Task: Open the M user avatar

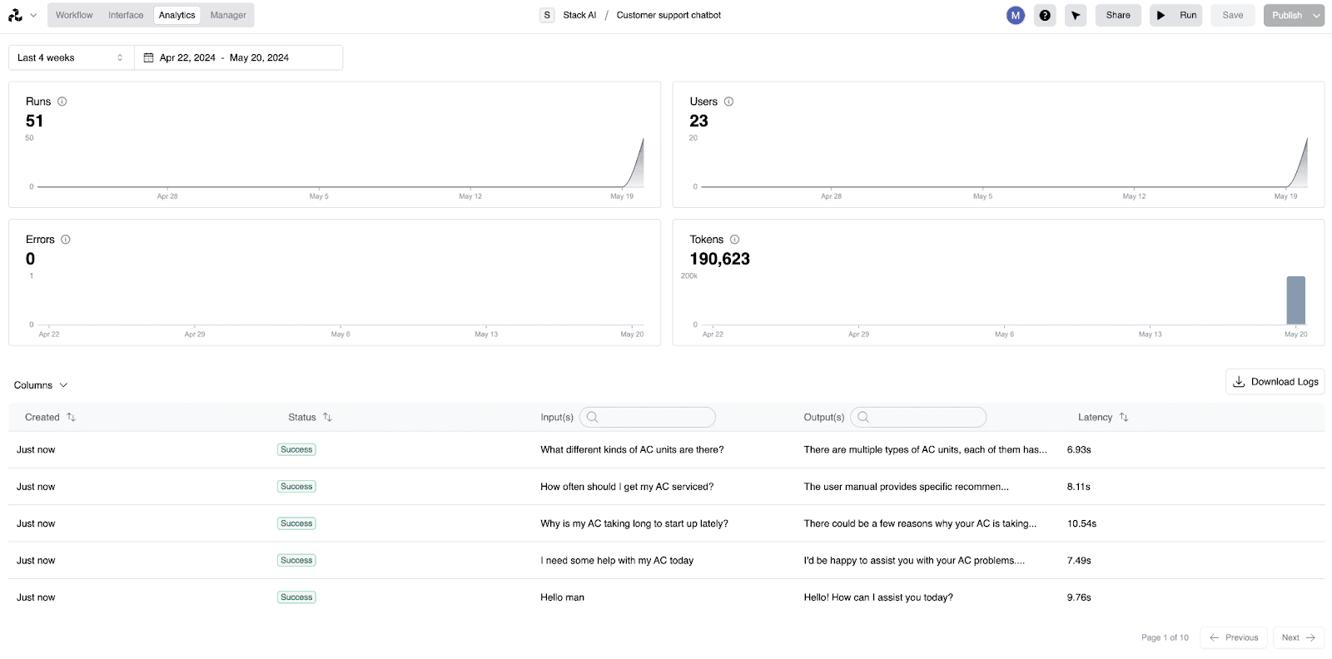Action: pyautogui.click(x=1016, y=15)
